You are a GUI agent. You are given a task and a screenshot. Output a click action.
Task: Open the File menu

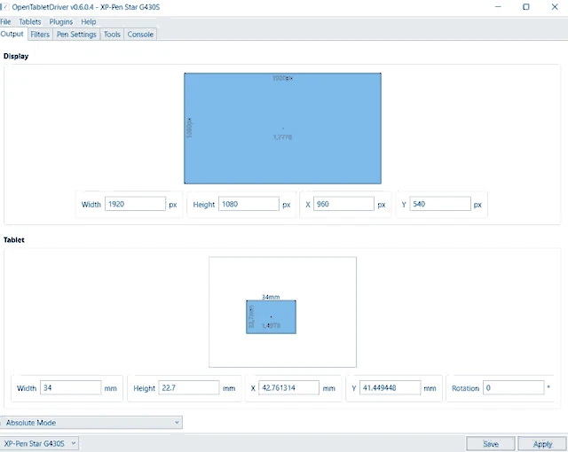pyautogui.click(x=5, y=21)
